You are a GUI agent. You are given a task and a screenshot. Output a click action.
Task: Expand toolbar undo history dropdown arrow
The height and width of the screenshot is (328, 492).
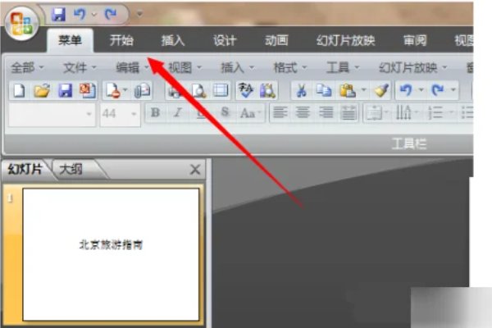(421, 90)
